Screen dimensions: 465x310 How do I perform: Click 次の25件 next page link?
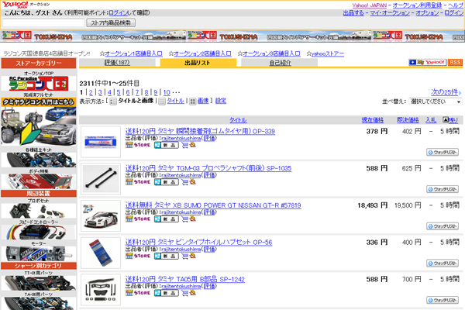click(x=444, y=92)
